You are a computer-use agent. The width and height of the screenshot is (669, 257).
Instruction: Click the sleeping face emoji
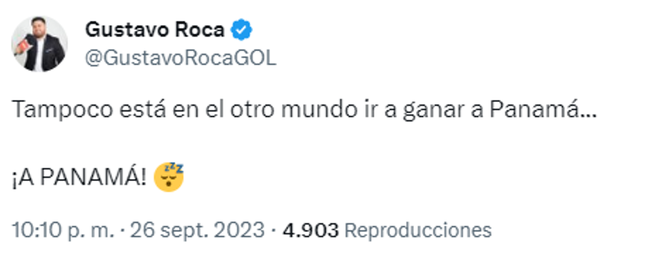[x=171, y=177]
